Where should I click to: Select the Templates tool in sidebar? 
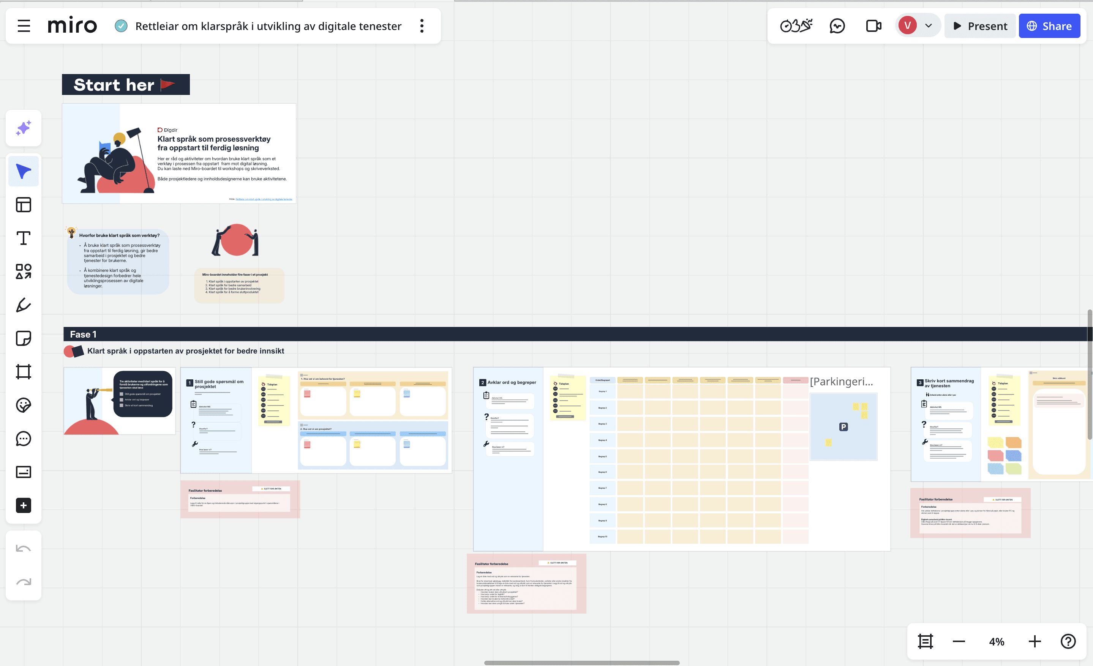pos(24,205)
